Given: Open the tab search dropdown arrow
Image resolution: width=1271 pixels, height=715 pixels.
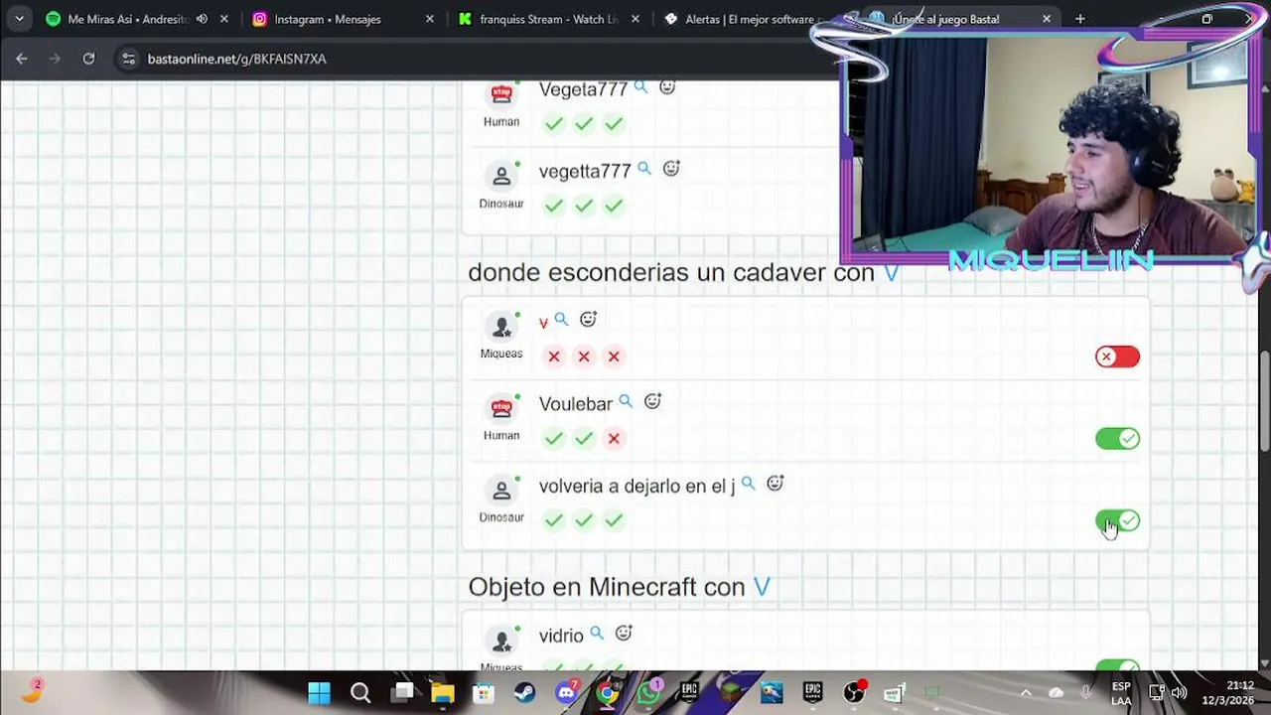Looking at the screenshot, I should (x=19, y=19).
